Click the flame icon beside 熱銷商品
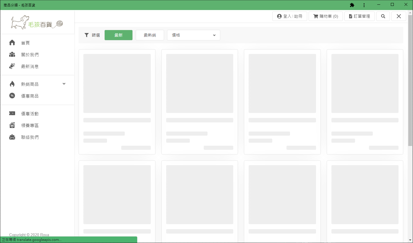The width and height of the screenshot is (413, 243). click(x=12, y=84)
